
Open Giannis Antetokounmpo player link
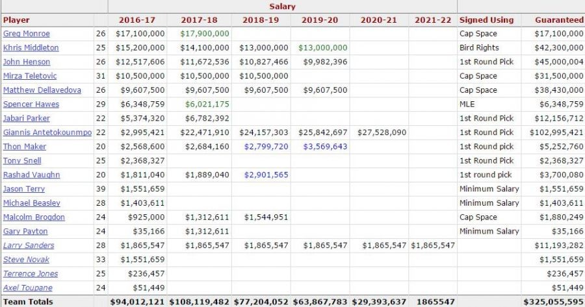pyautogui.click(x=47, y=132)
